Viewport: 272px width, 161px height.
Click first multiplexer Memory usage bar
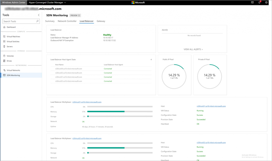point(120,112)
